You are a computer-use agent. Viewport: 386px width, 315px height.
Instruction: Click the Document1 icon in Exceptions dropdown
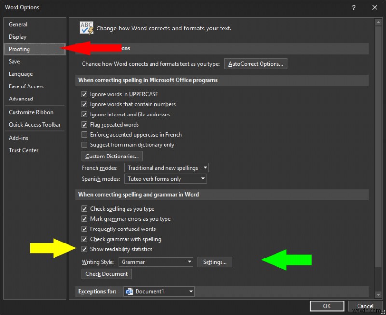129,291
